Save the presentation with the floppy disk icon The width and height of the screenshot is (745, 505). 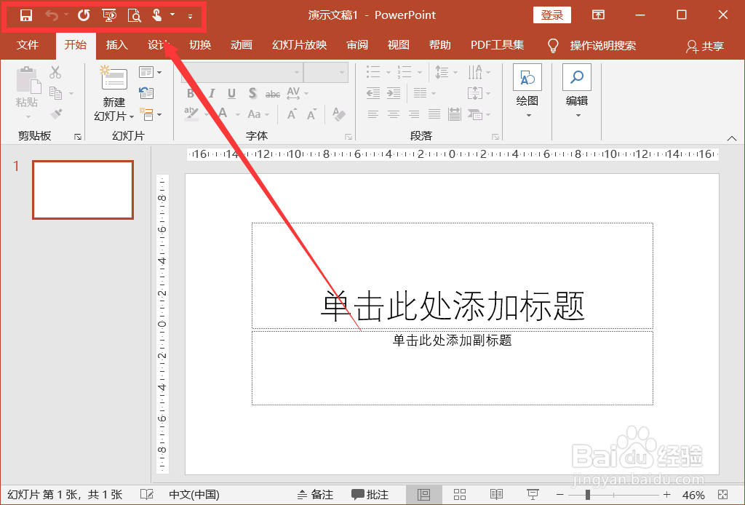tap(25, 15)
